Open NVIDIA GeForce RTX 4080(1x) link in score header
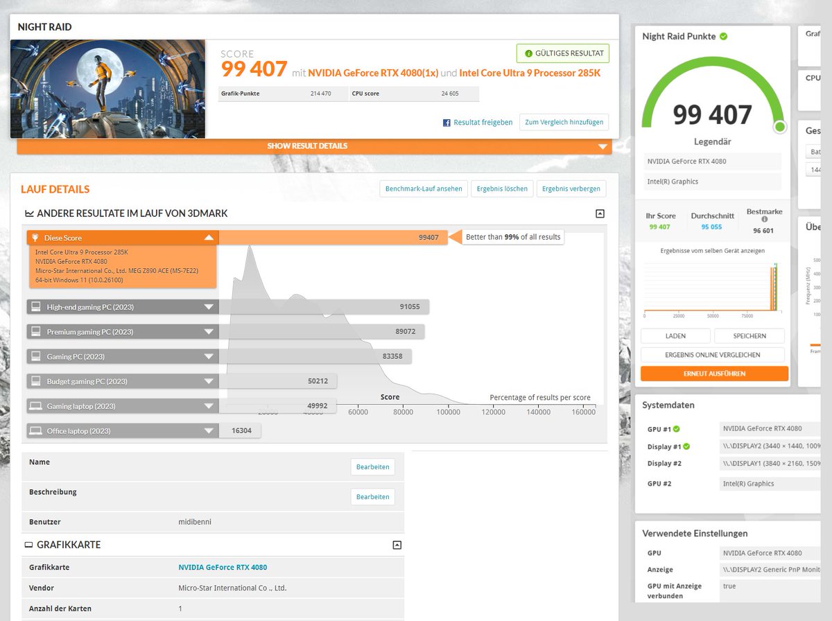This screenshot has width=832, height=621. [373, 73]
